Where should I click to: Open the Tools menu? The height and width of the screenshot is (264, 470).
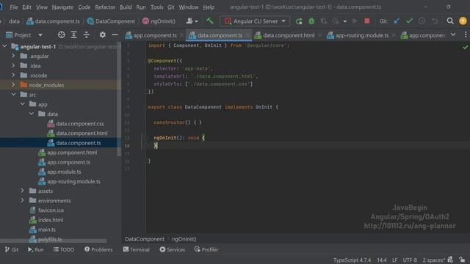[x=156, y=7]
